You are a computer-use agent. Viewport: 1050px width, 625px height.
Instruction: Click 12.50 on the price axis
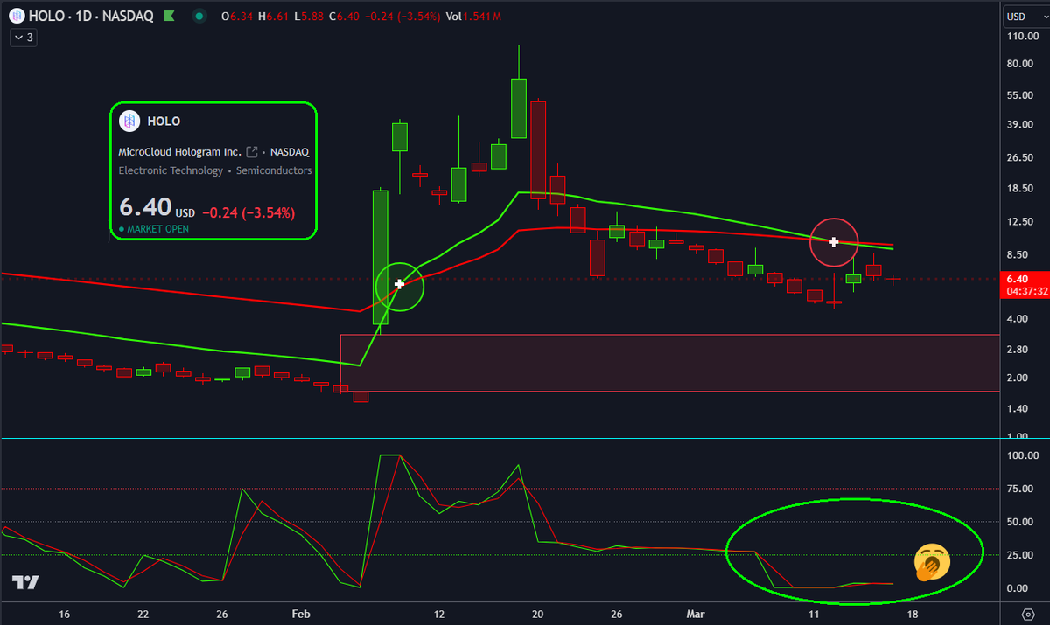click(x=1022, y=222)
